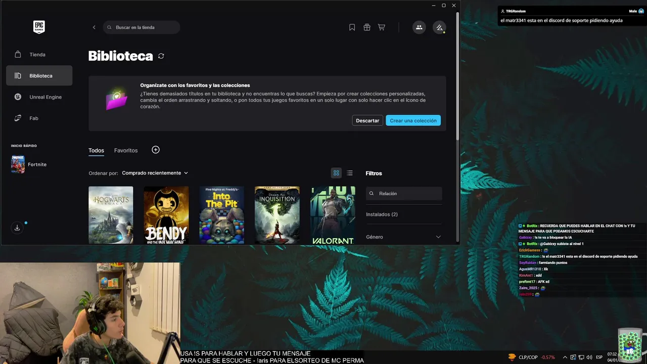Open the account profile avatar
Viewport: 647px width, 364px height.
(439, 27)
